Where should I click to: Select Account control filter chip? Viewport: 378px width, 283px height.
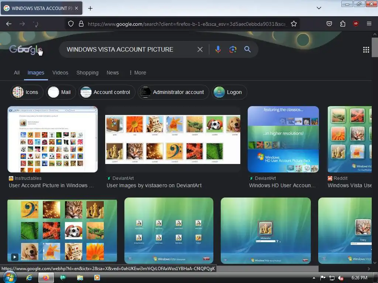tap(107, 92)
